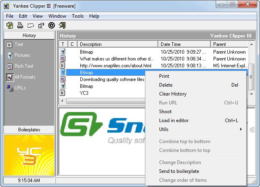Select the YC3 history entry

click(84, 93)
